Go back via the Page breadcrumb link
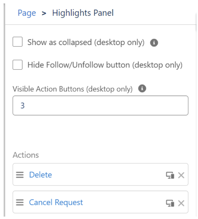Viewport: 198px width, 219px height. pyautogui.click(x=27, y=13)
